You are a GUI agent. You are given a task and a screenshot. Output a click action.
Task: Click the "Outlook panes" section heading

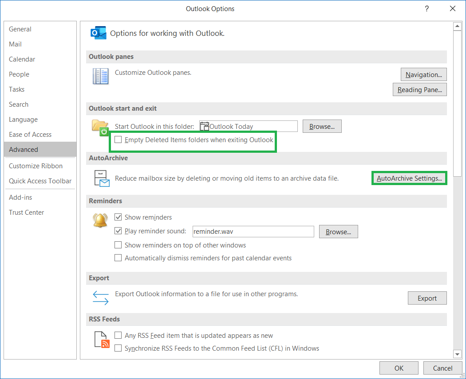[111, 57]
